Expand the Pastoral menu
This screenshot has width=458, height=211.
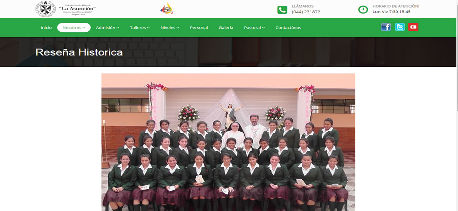[254, 28]
